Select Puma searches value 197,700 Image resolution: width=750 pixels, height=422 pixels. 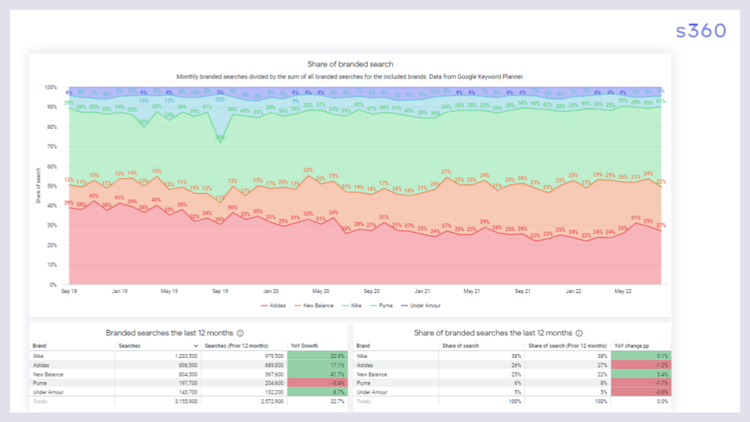pyautogui.click(x=187, y=383)
